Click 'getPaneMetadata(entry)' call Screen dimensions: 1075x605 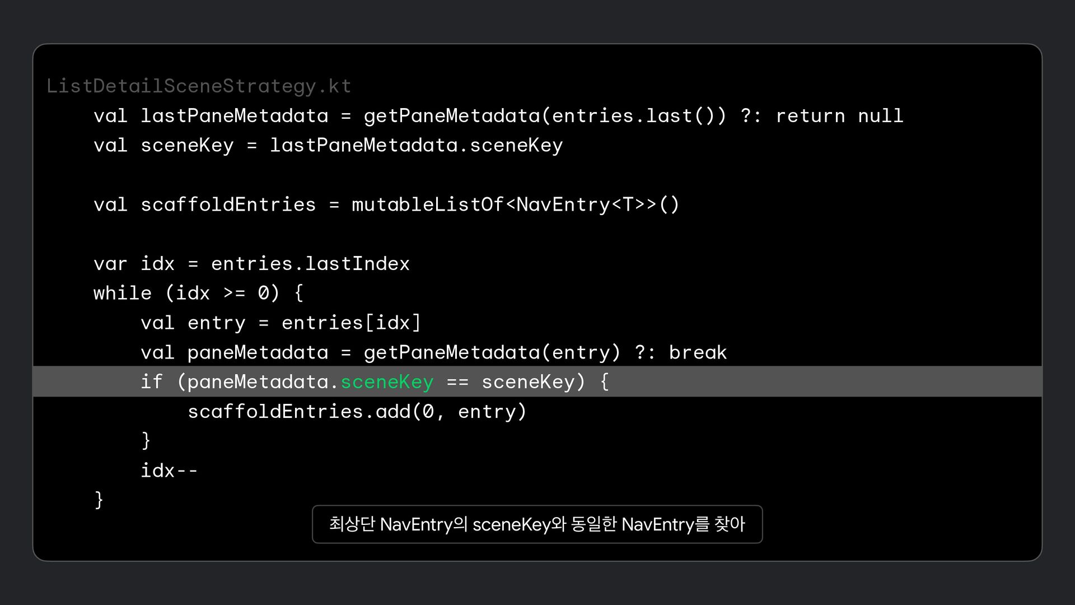(492, 352)
